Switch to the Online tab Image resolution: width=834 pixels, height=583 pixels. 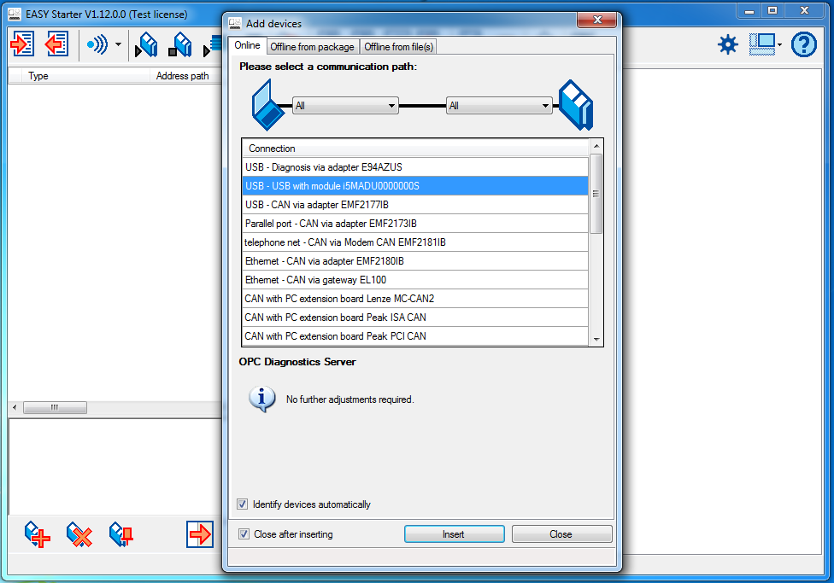(x=247, y=46)
